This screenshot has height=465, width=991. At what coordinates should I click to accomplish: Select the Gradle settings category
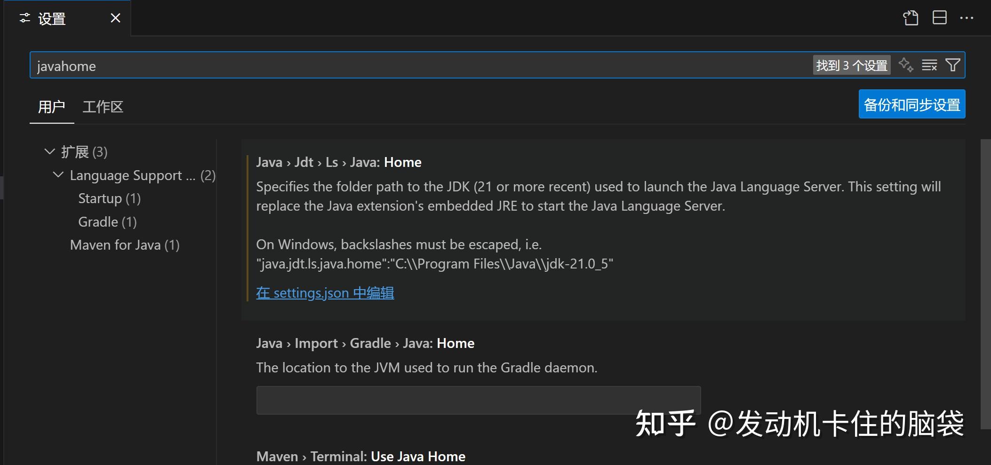pyautogui.click(x=107, y=221)
